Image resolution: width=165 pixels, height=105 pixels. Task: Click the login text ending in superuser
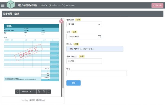(x=57, y=5)
